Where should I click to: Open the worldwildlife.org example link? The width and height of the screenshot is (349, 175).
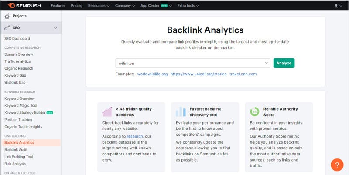(152, 74)
